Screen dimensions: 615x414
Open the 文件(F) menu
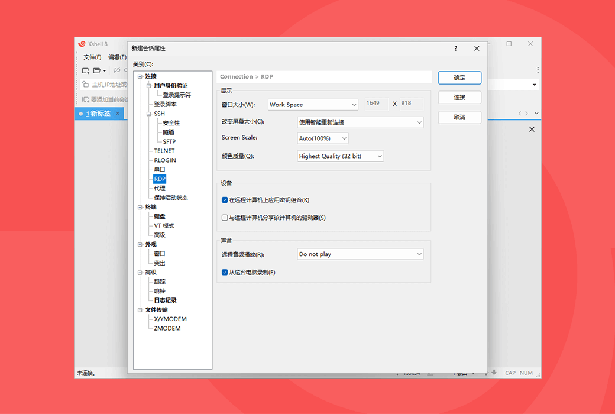92,57
